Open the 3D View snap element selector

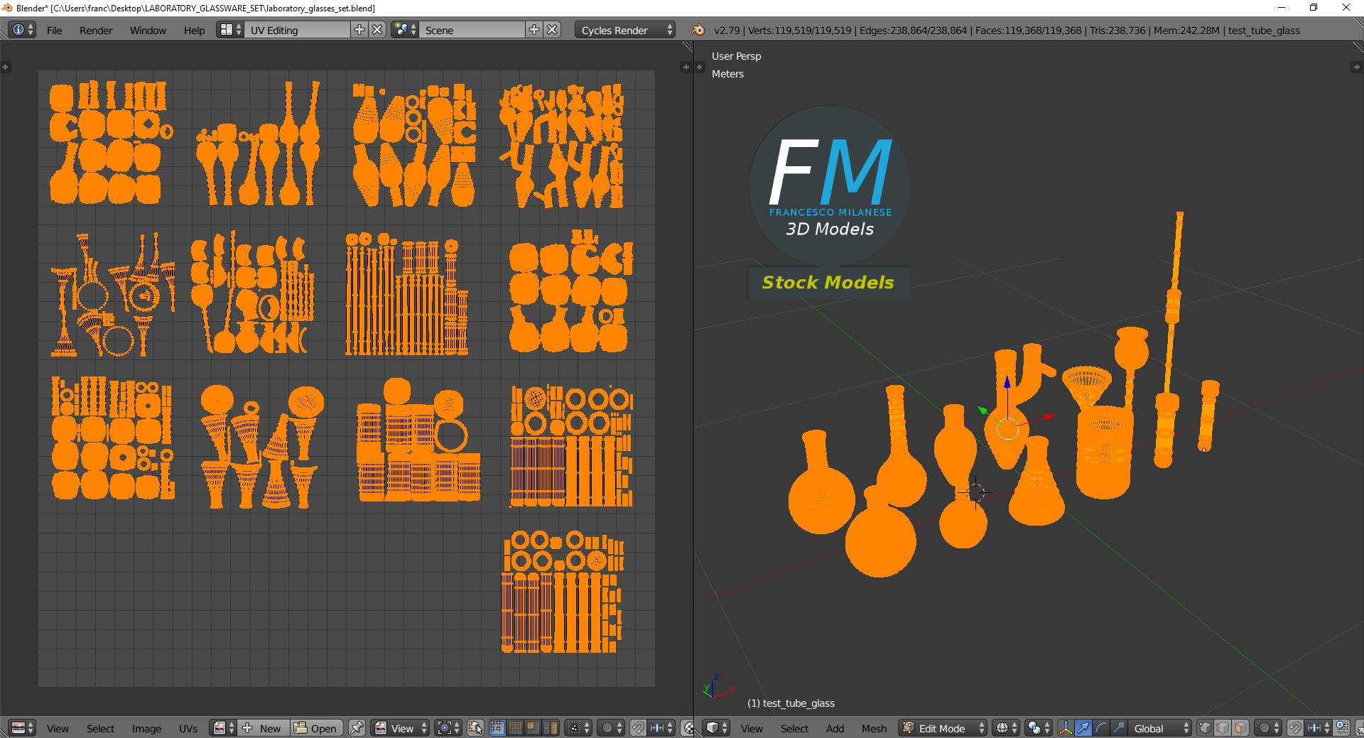pyautogui.click(x=1318, y=728)
